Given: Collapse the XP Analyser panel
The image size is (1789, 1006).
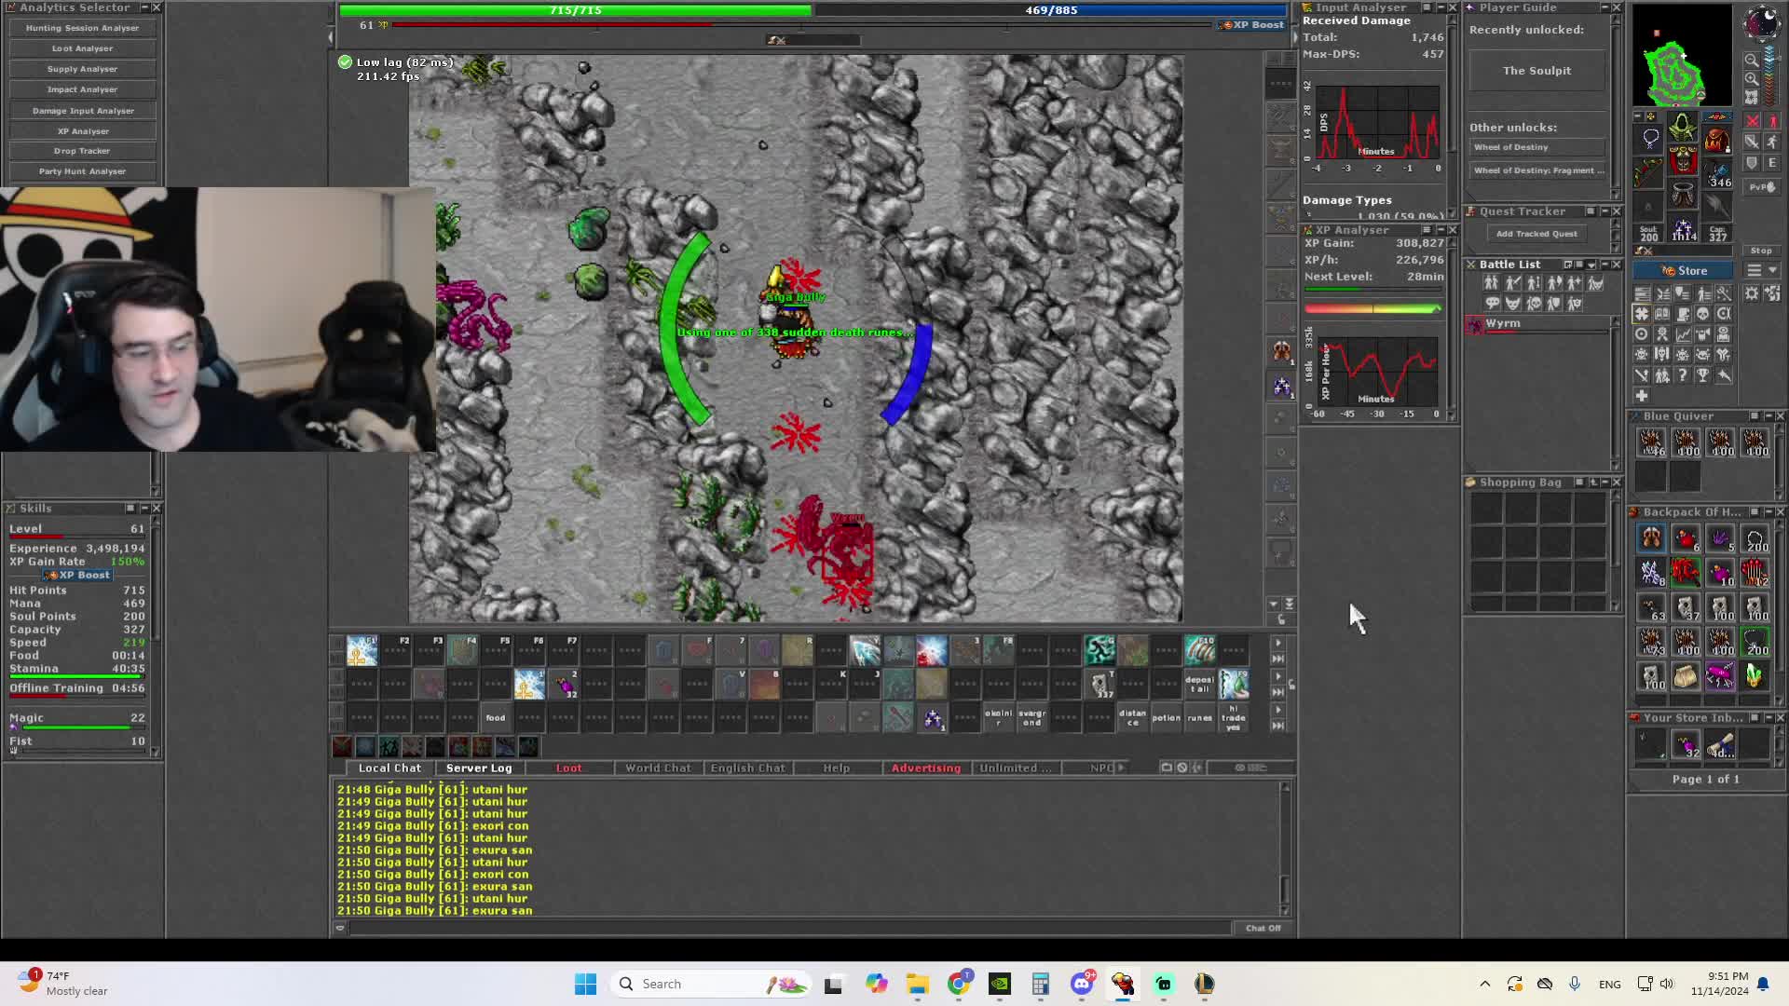Looking at the screenshot, I should point(1440,230).
